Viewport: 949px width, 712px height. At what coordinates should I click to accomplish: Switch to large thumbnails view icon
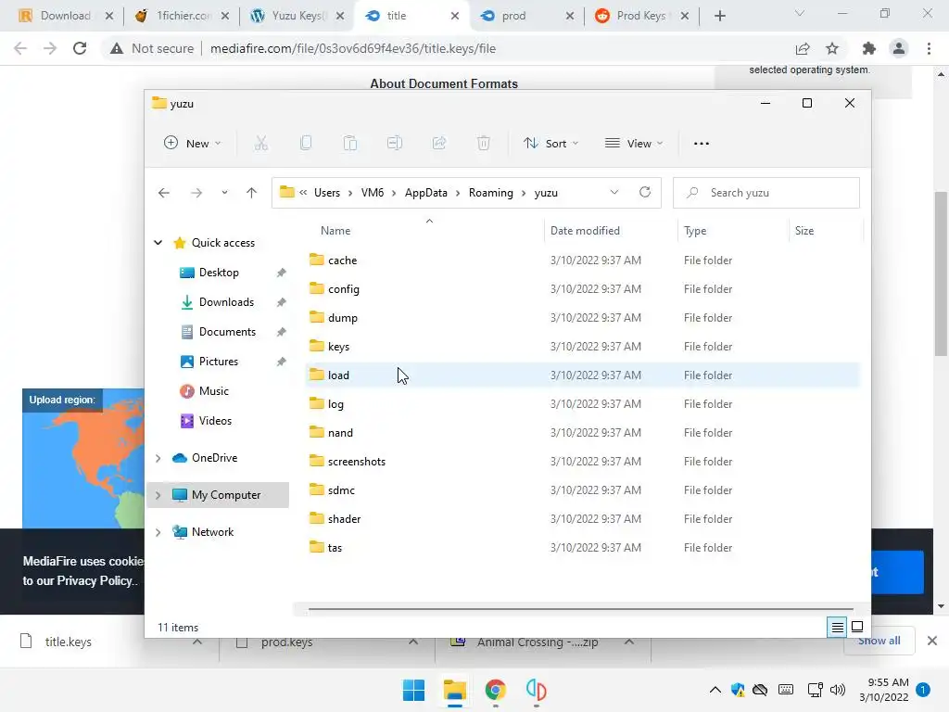[x=857, y=627]
